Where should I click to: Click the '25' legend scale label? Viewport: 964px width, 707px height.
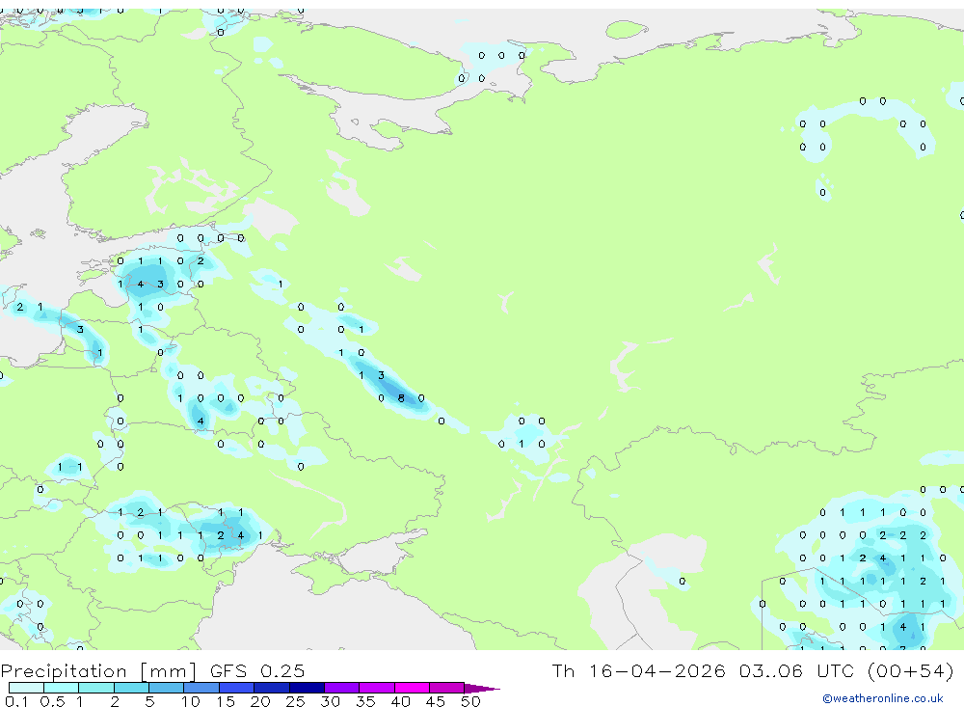pyautogui.click(x=295, y=701)
